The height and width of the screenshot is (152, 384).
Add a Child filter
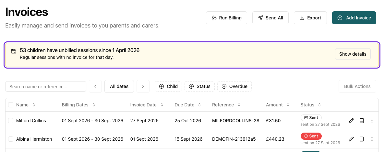pyautogui.click(x=168, y=86)
